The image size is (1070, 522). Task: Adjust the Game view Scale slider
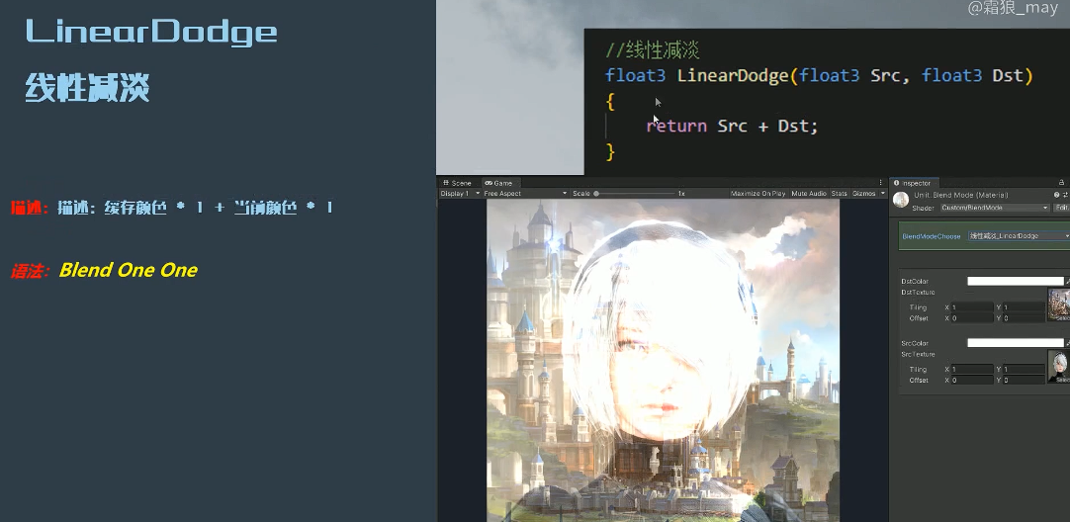pyautogui.click(x=635, y=194)
